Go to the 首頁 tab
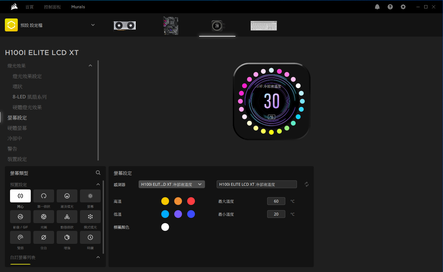The height and width of the screenshot is (272, 443). click(x=29, y=7)
